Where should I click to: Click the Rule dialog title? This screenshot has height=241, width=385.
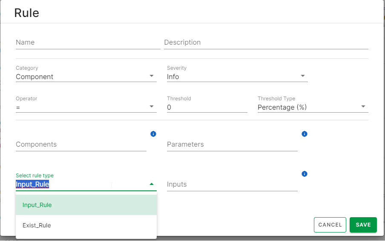pos(26,13)
